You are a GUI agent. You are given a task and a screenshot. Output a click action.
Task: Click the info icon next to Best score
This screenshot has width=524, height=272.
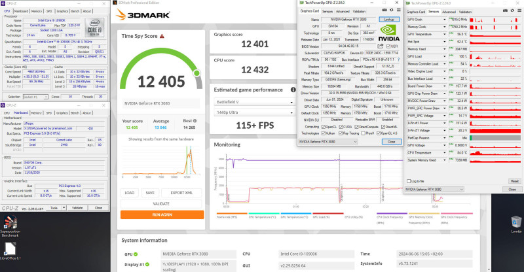(195, 121)
